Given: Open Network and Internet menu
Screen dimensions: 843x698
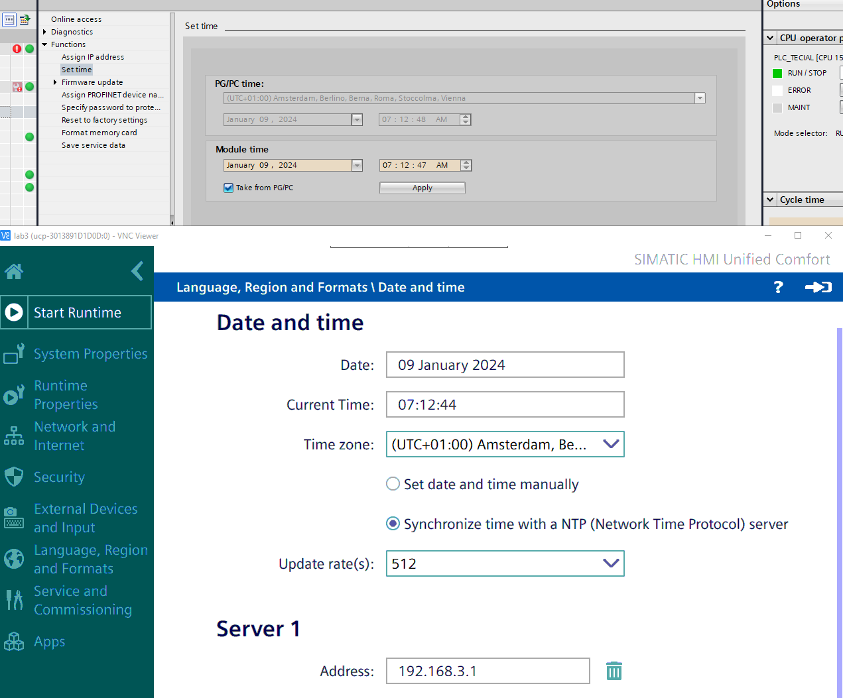Looking at the screenshot, I should coord(74,436).
